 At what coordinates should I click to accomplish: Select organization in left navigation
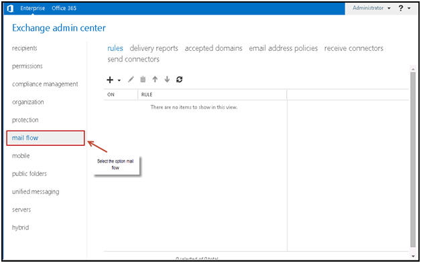click(x=27, y=102)
